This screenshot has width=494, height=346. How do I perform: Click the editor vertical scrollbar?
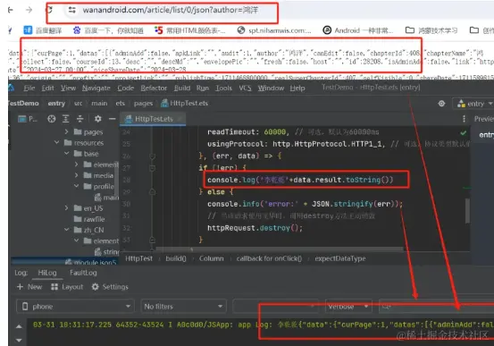[467, 211]
